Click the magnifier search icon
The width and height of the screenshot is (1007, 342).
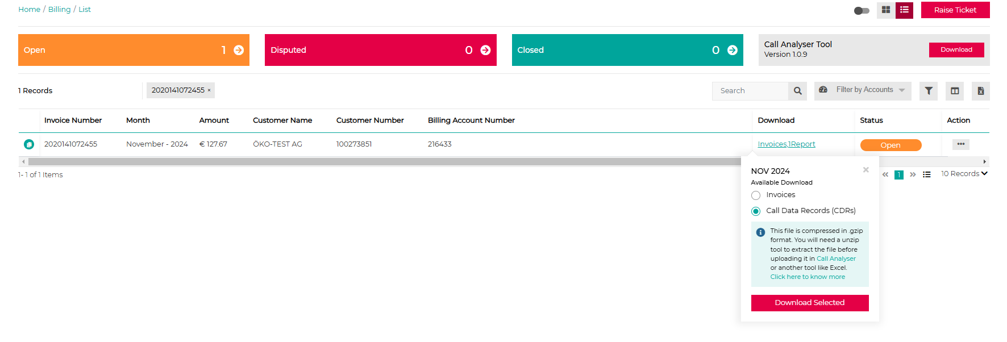pos(798,91)
